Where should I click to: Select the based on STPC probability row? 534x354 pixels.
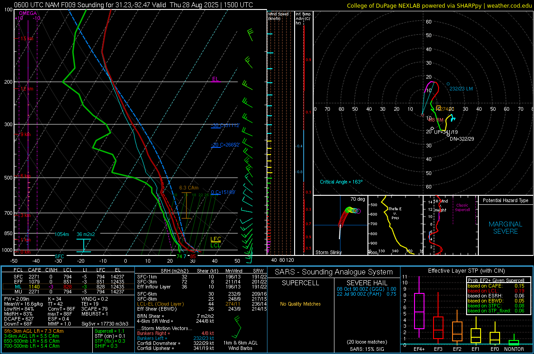point(496,306)
